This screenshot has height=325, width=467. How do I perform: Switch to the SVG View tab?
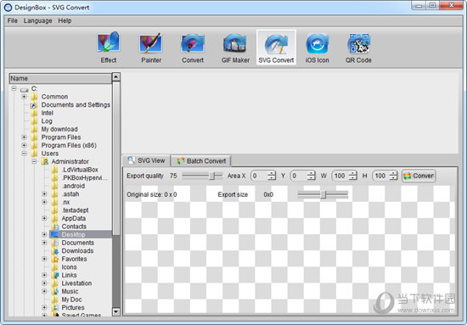tap(146, 160)
